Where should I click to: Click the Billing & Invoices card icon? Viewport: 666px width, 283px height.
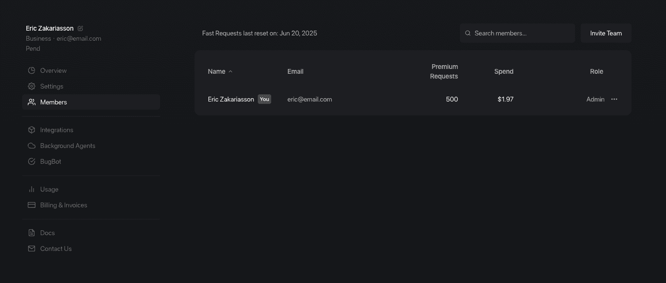(31, 205)
